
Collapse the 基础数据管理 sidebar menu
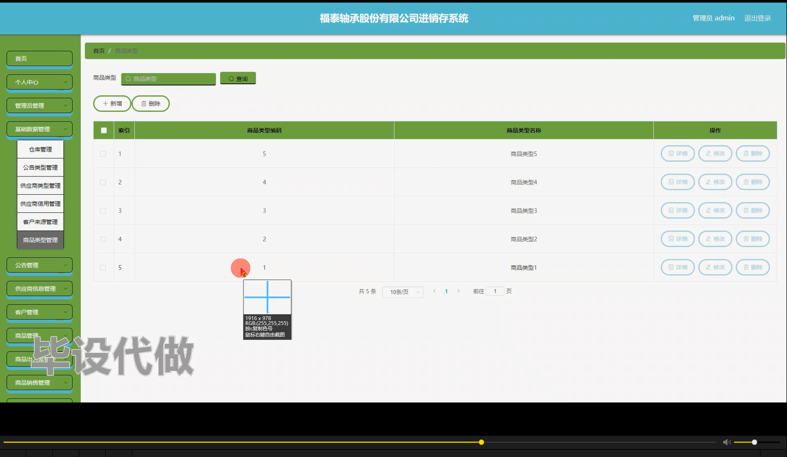coord(39,129)
